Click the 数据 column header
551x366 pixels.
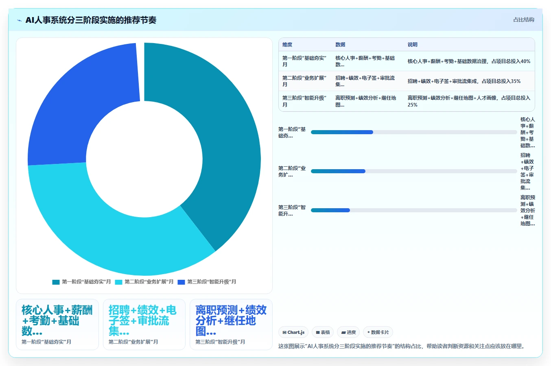tap(340, 45)
